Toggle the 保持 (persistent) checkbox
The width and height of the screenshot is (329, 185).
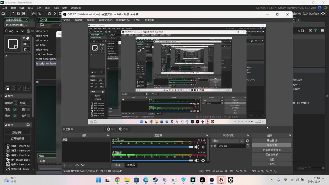pos(15,116)
